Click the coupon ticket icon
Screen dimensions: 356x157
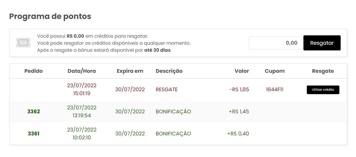[23, 43]
